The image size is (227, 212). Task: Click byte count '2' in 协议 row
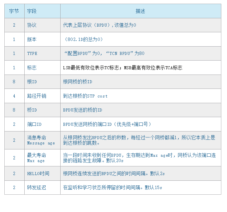14,25
